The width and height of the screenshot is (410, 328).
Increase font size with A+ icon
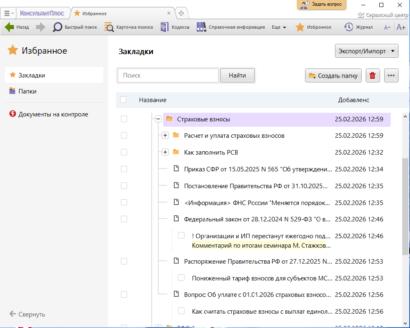point(401,27)
